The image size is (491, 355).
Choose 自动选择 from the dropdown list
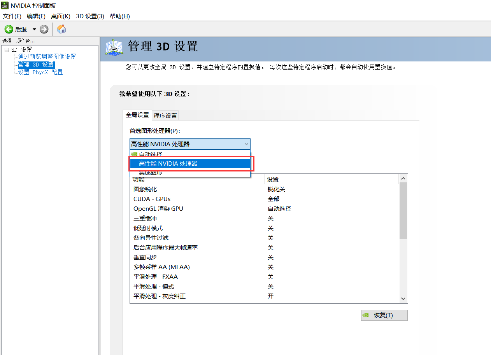190,154
